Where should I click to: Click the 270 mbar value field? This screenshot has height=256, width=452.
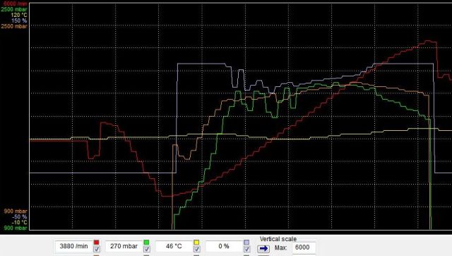(x=124, y=246)
